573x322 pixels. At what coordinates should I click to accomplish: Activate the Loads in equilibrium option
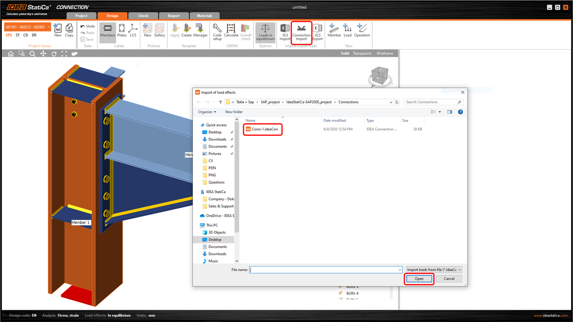pos(265,31)
